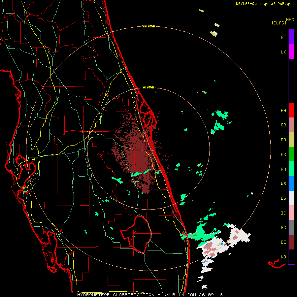Click the IC legend label

283,213
